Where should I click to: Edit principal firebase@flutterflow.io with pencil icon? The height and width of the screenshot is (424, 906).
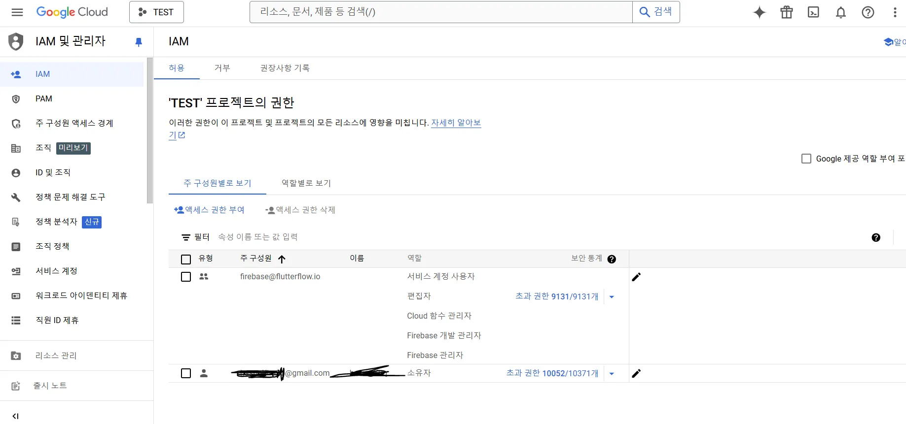tap(636, 277)
